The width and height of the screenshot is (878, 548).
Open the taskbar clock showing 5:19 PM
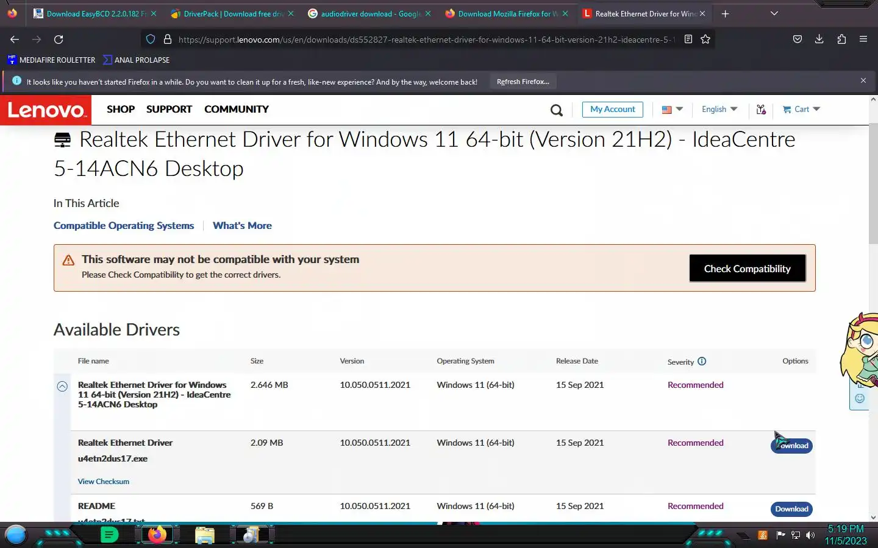pos(846,535)
